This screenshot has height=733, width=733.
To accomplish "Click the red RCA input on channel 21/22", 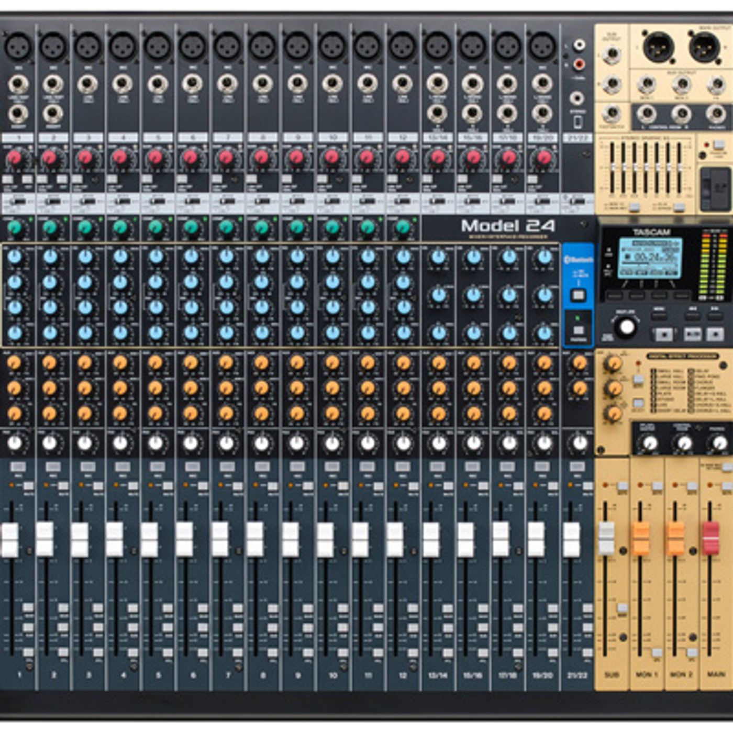I will [579, 64].
